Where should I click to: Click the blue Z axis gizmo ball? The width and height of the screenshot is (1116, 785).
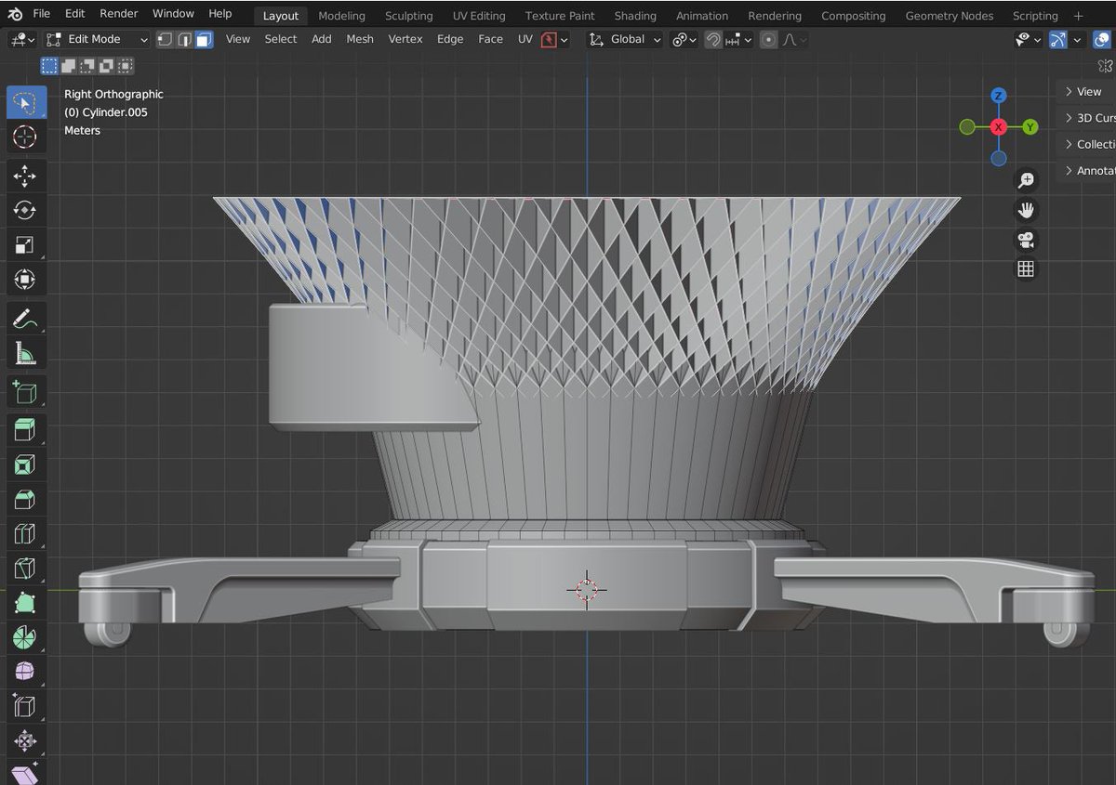[x=999, y=96]
